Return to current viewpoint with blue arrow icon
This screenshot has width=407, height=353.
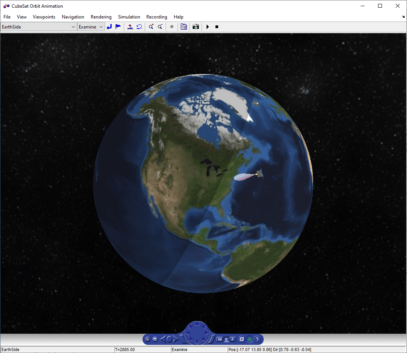[109, 27]
